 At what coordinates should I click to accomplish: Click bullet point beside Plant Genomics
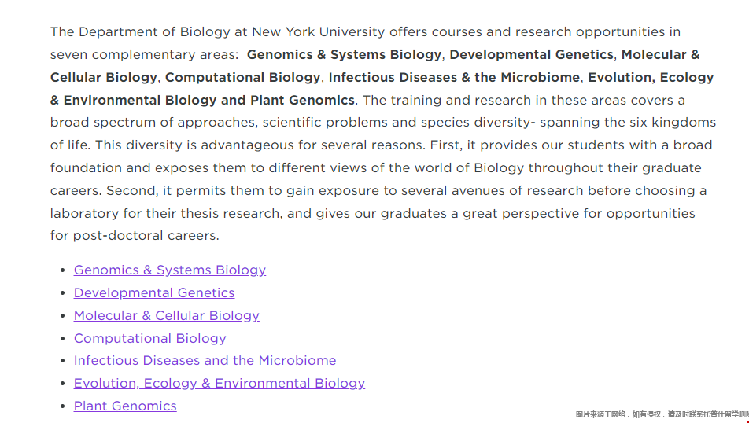coord(63,406)
